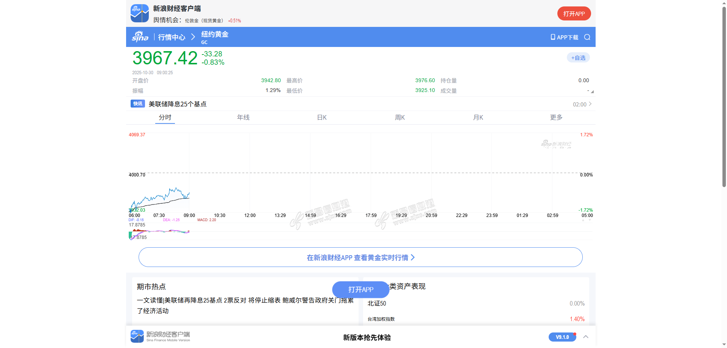
Task: Expand quote details with the gray corner triangle
Action: pyautogui.click(x=592, y=92)
